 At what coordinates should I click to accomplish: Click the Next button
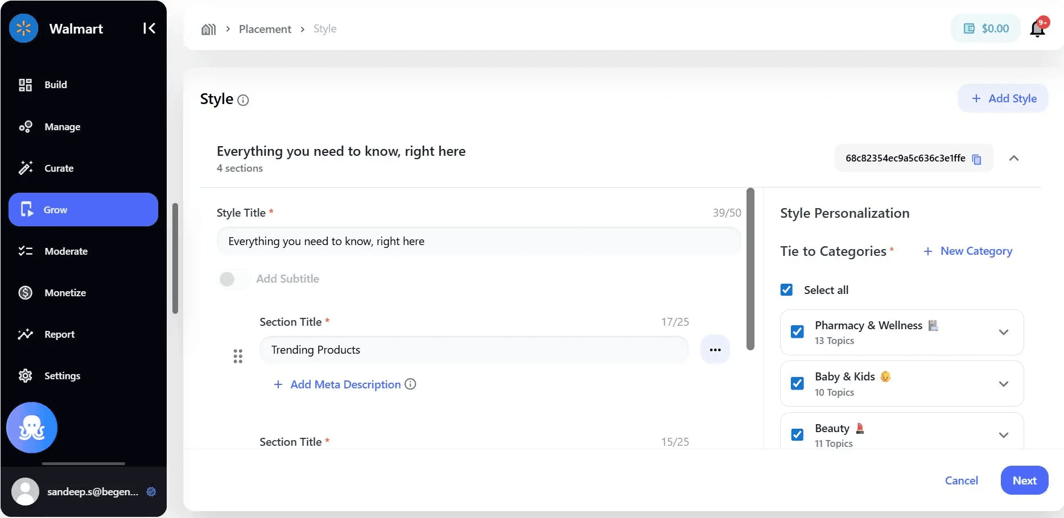1024,480
